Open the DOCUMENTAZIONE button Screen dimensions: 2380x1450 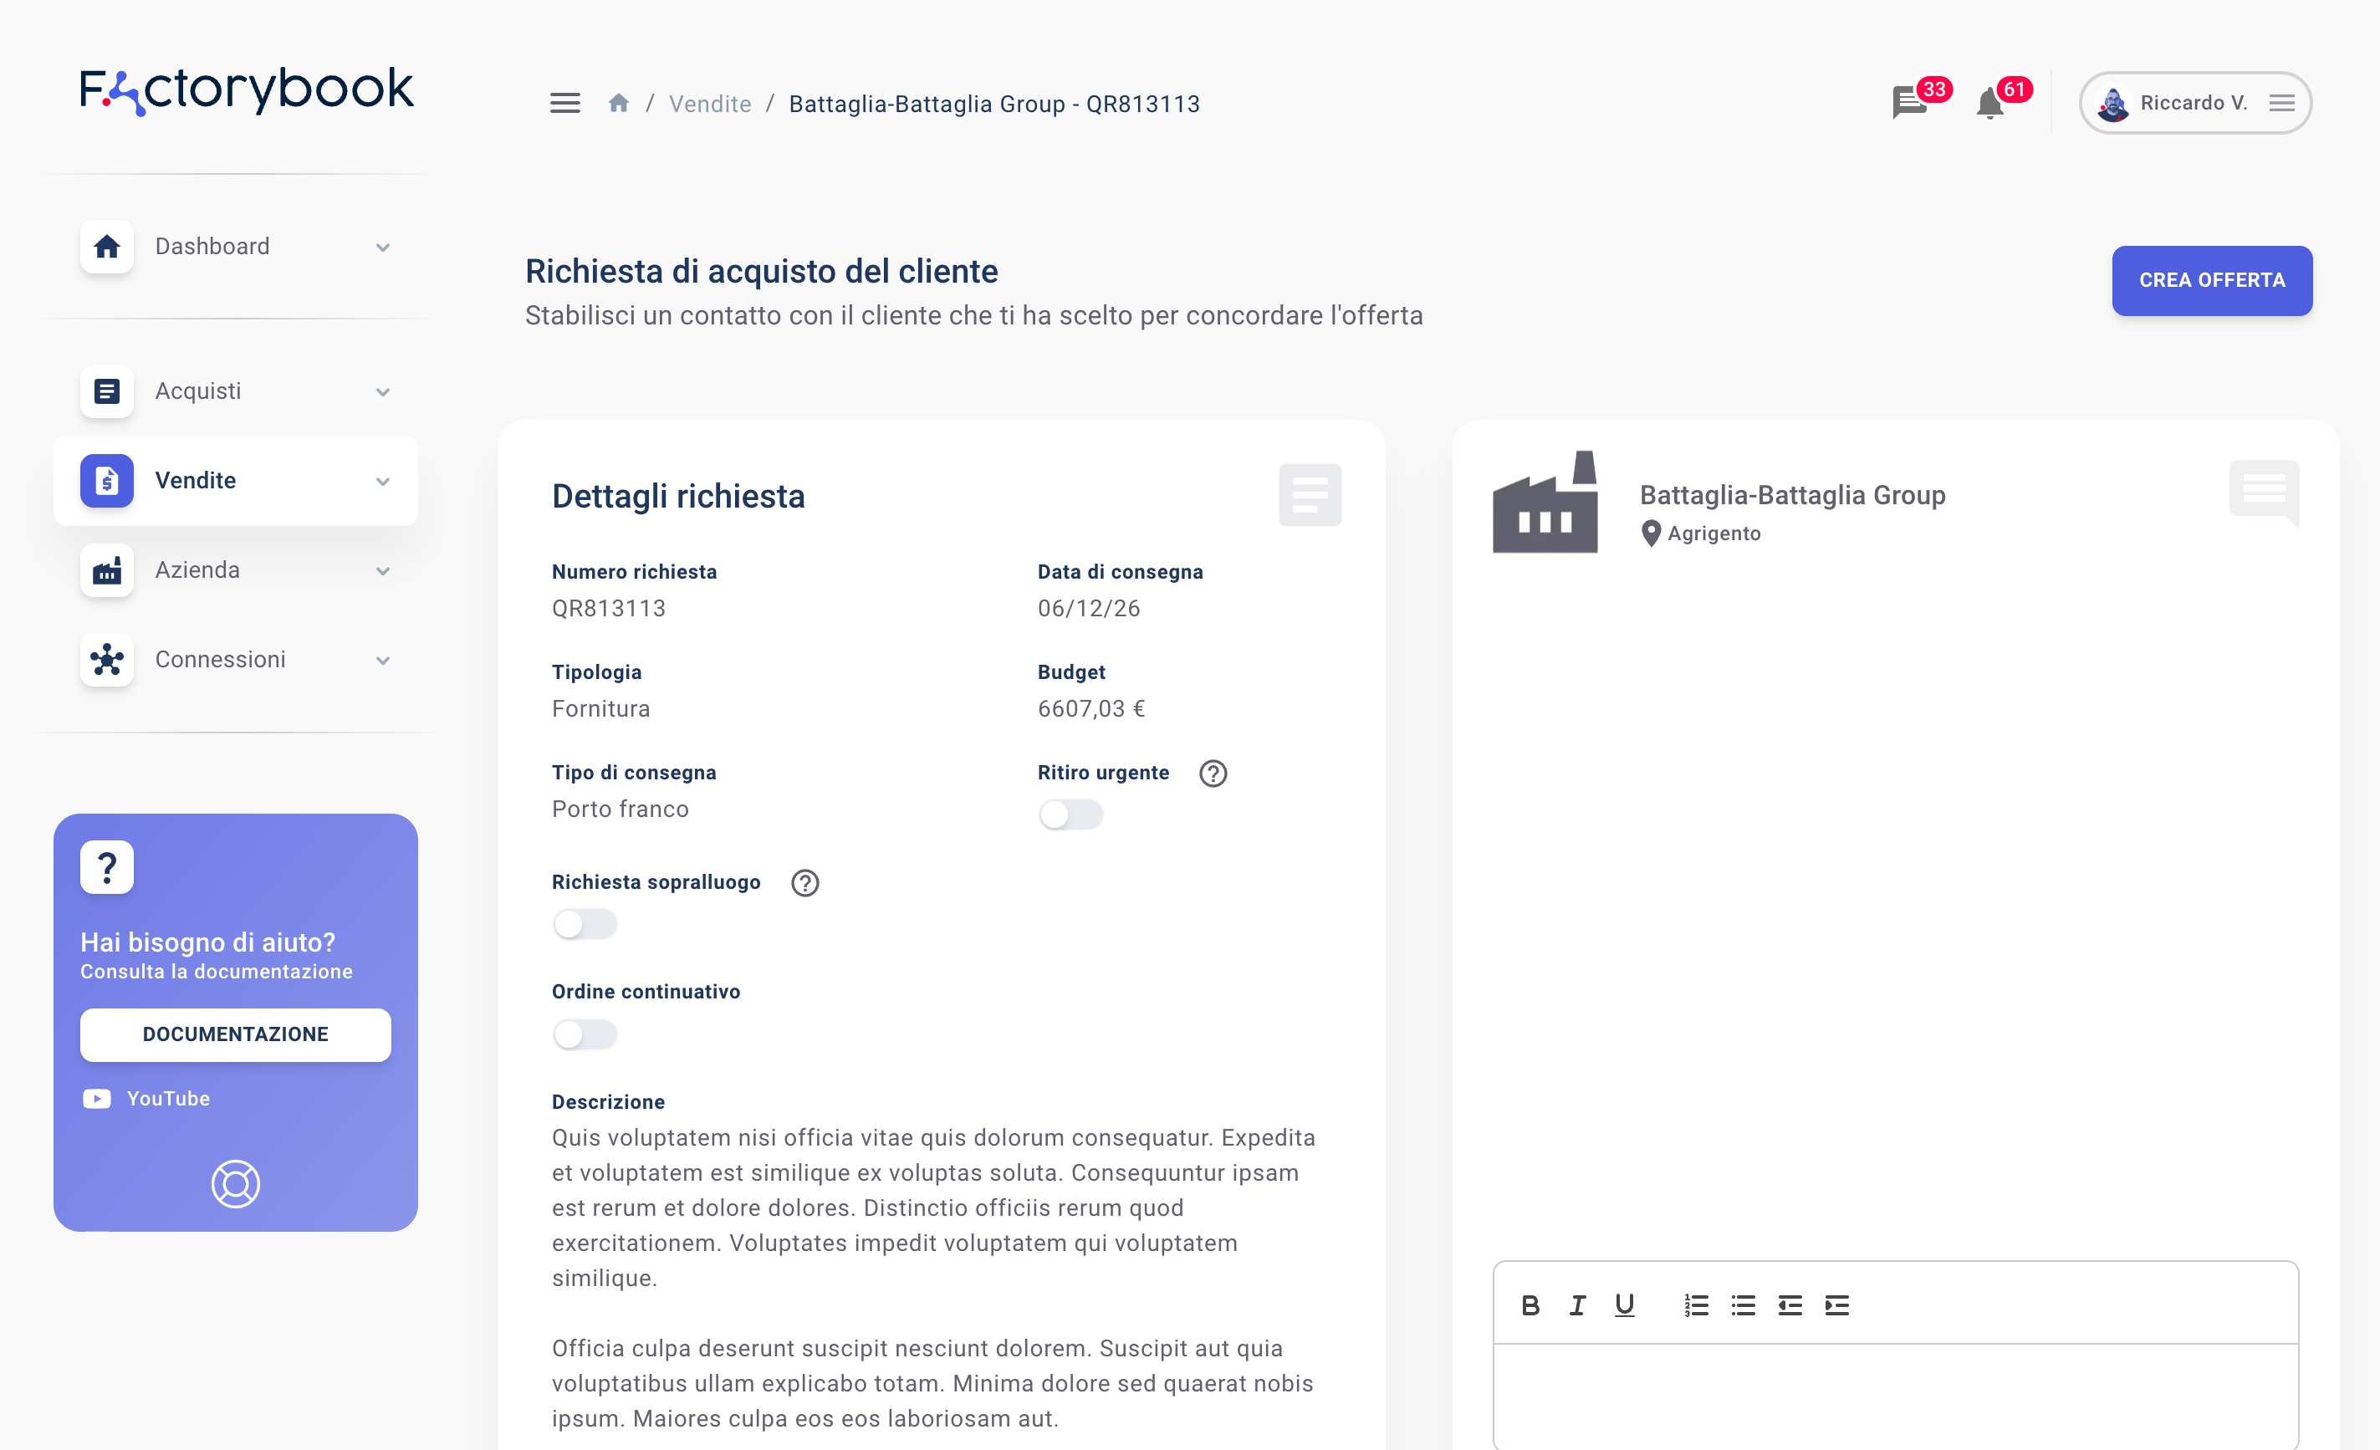236,1034
